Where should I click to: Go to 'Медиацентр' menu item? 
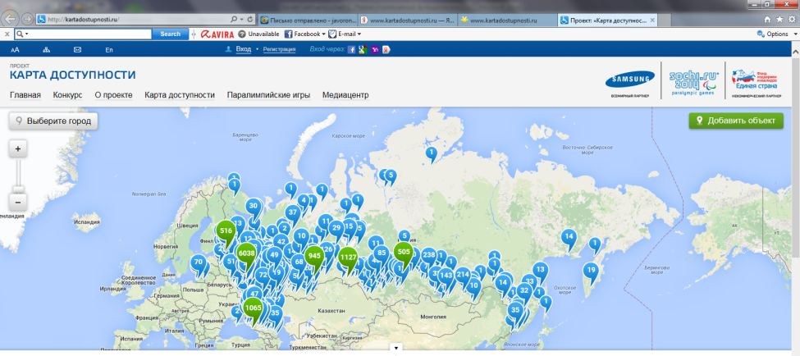click(x=345, y=95)
